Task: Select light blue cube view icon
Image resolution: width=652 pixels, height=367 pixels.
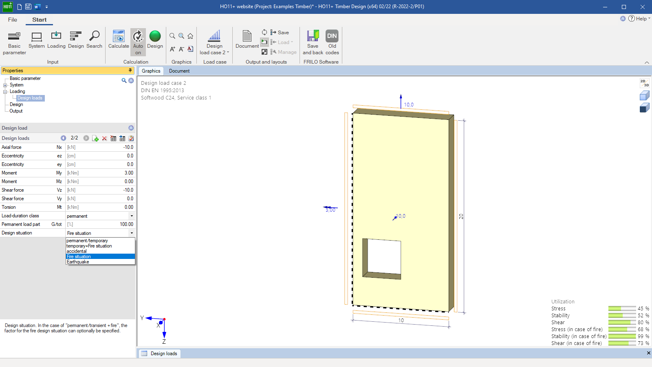Action: [644, 95]
